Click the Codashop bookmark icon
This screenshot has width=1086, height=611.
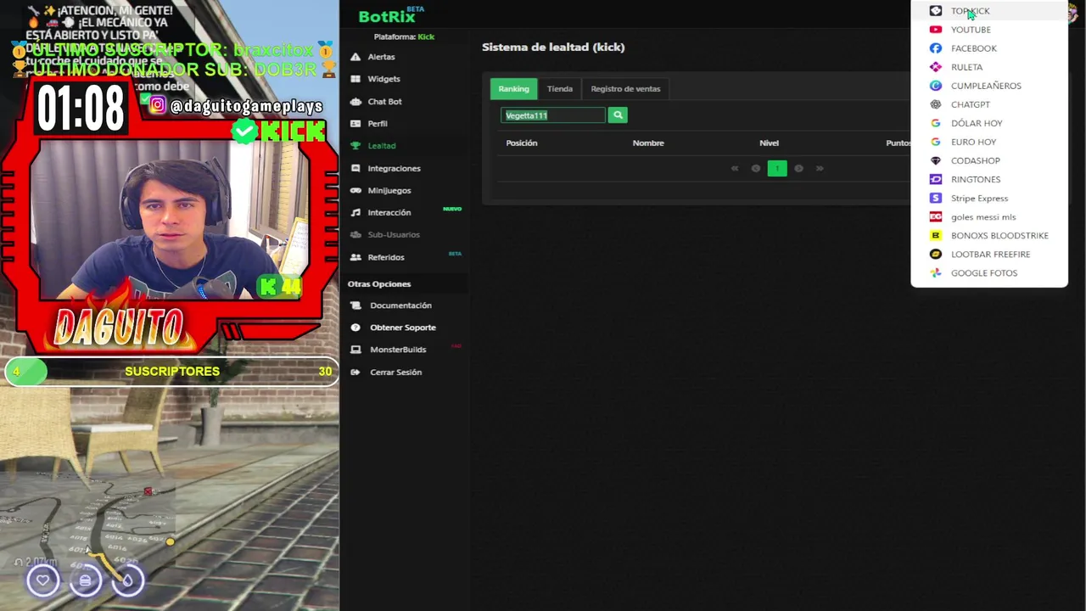point(935,160)
